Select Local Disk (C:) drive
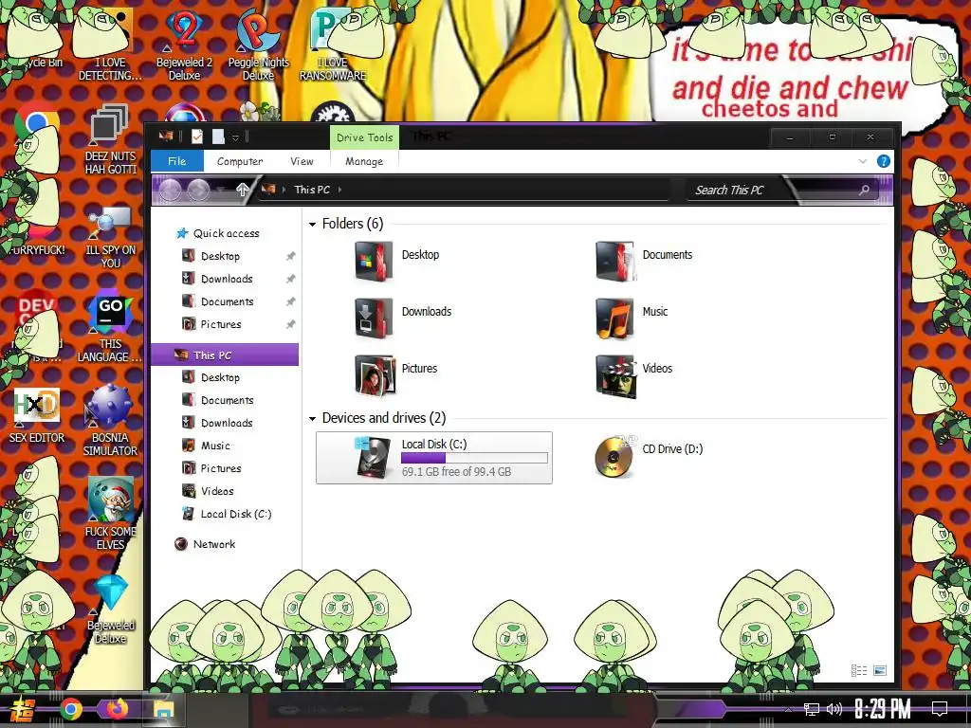 click(x=434, y=458)
